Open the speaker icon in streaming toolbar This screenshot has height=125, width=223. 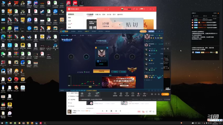pyautogui.click(x=144, y=94)
